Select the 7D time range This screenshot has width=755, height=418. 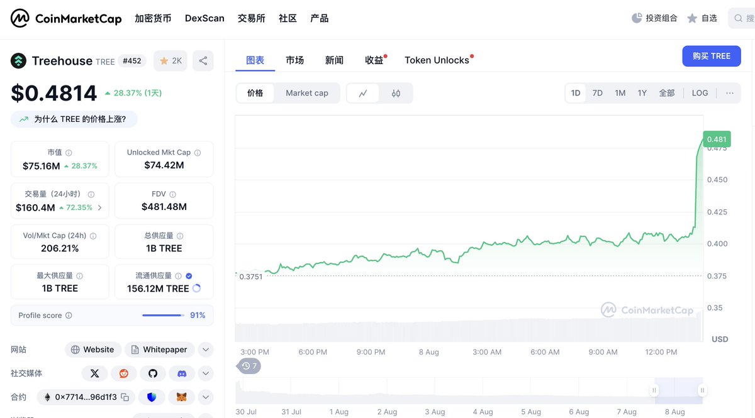(598, 93)
